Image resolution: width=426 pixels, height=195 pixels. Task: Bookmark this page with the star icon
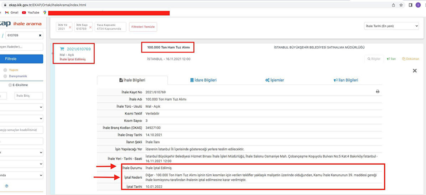[401, 5]
